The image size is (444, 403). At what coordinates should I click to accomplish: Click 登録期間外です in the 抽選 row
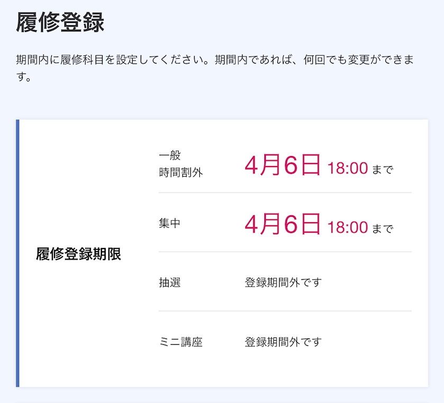point(283,282)
